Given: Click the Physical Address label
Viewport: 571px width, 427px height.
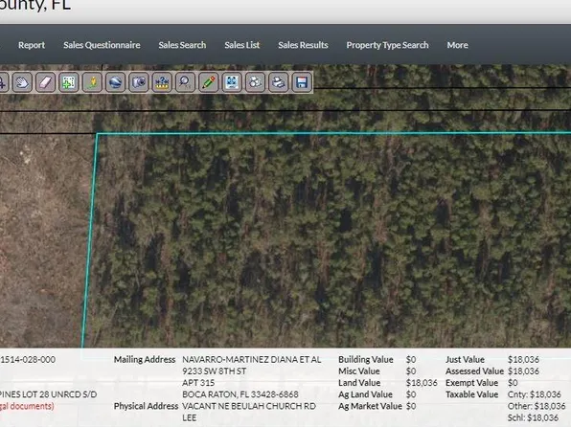Looking at the screenshot, I should [x=146, y=406].
